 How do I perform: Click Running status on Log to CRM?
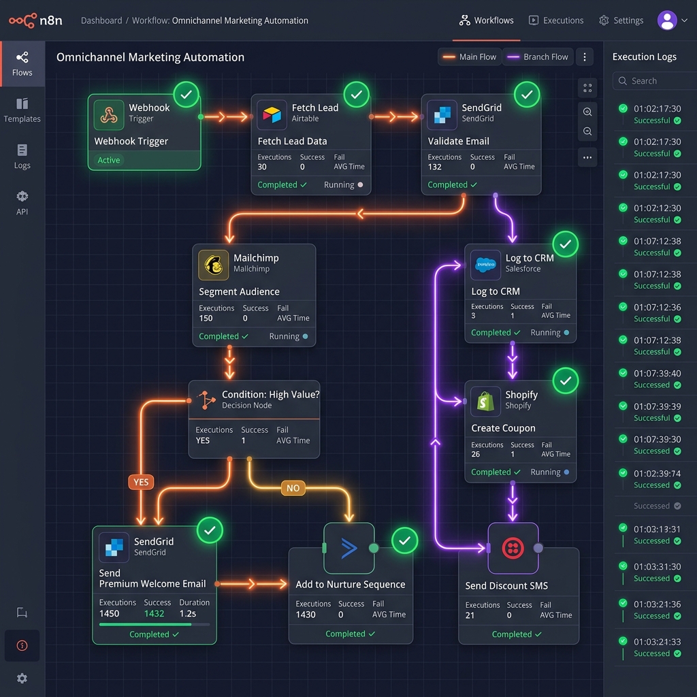[550, 332]
